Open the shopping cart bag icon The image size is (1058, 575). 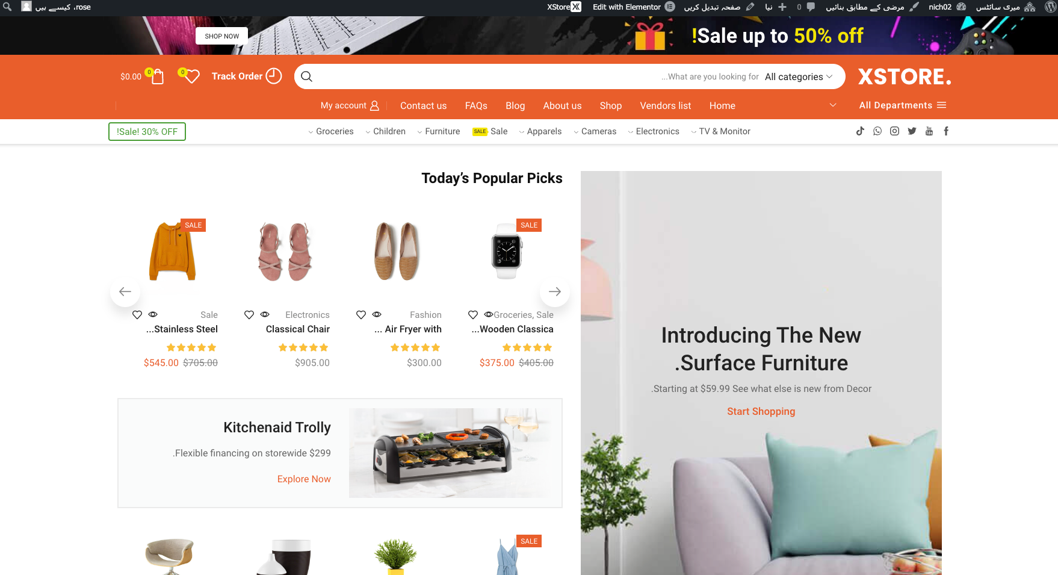pos(158,76)
